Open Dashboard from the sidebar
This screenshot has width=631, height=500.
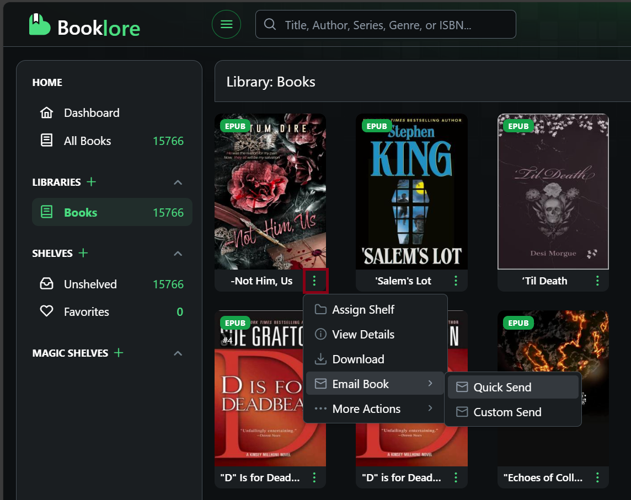92,113
